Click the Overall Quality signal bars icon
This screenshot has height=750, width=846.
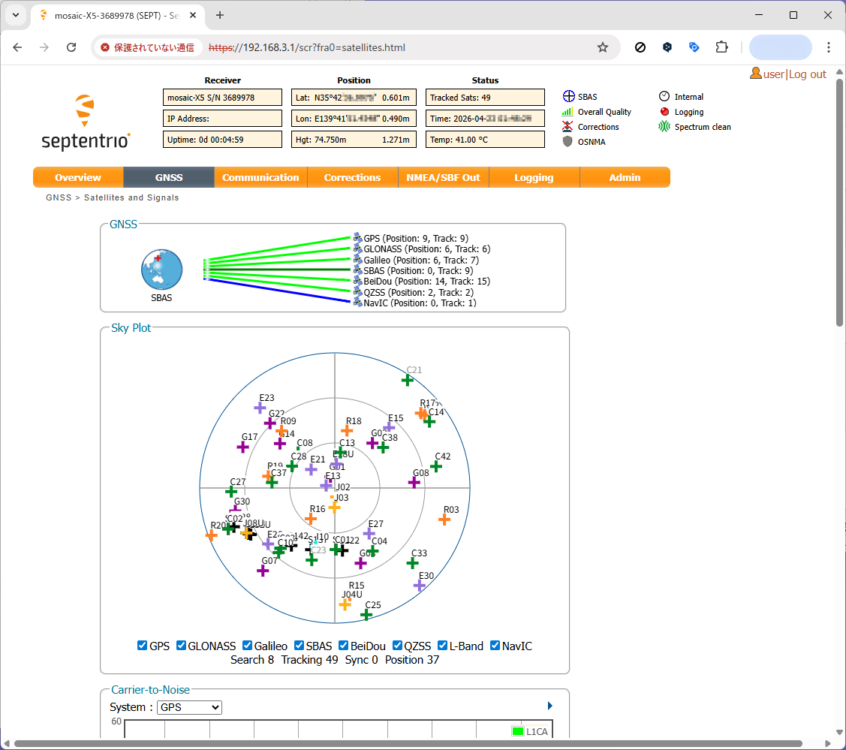tap(568, 112)
